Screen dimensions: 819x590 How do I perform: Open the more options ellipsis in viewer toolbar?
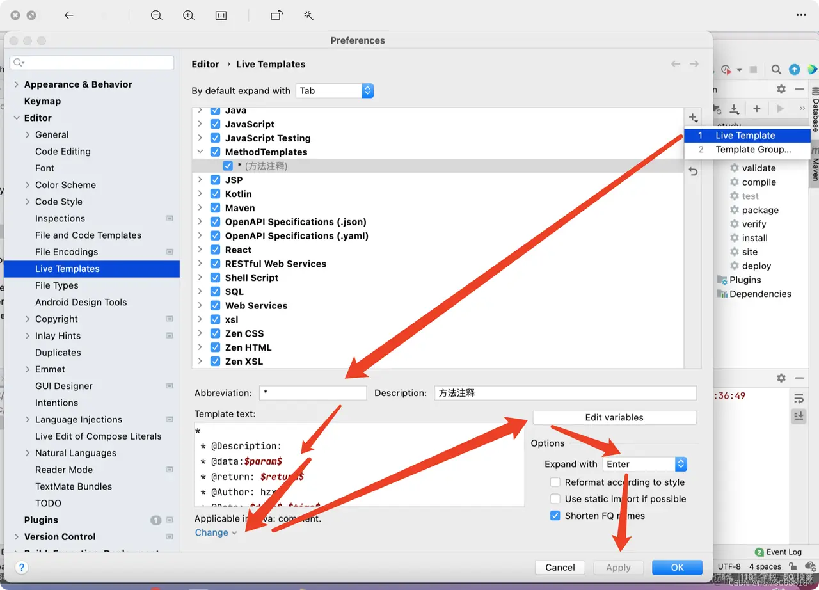[x=802, y=15]
